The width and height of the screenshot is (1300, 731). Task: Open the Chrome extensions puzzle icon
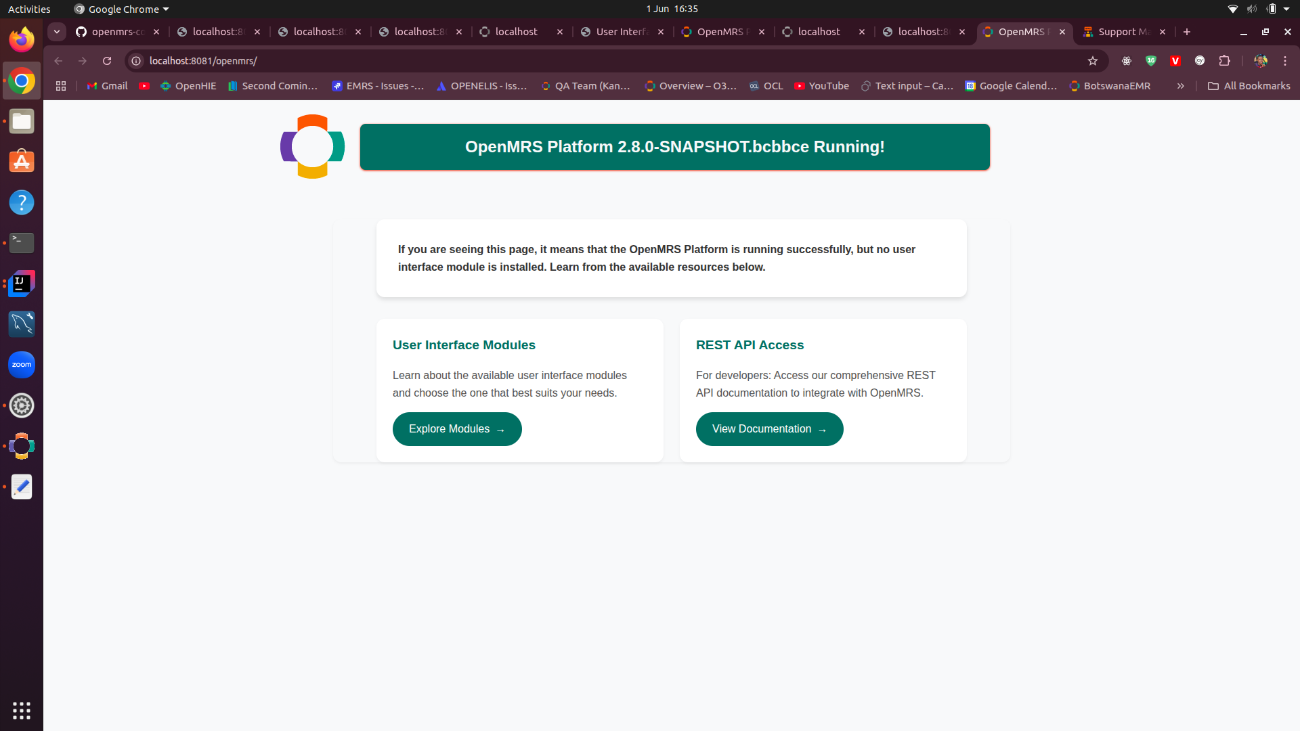click(1224, 61)
